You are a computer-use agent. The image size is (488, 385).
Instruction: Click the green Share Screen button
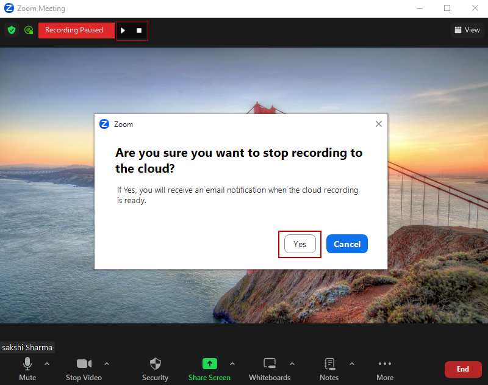(209, 369)
